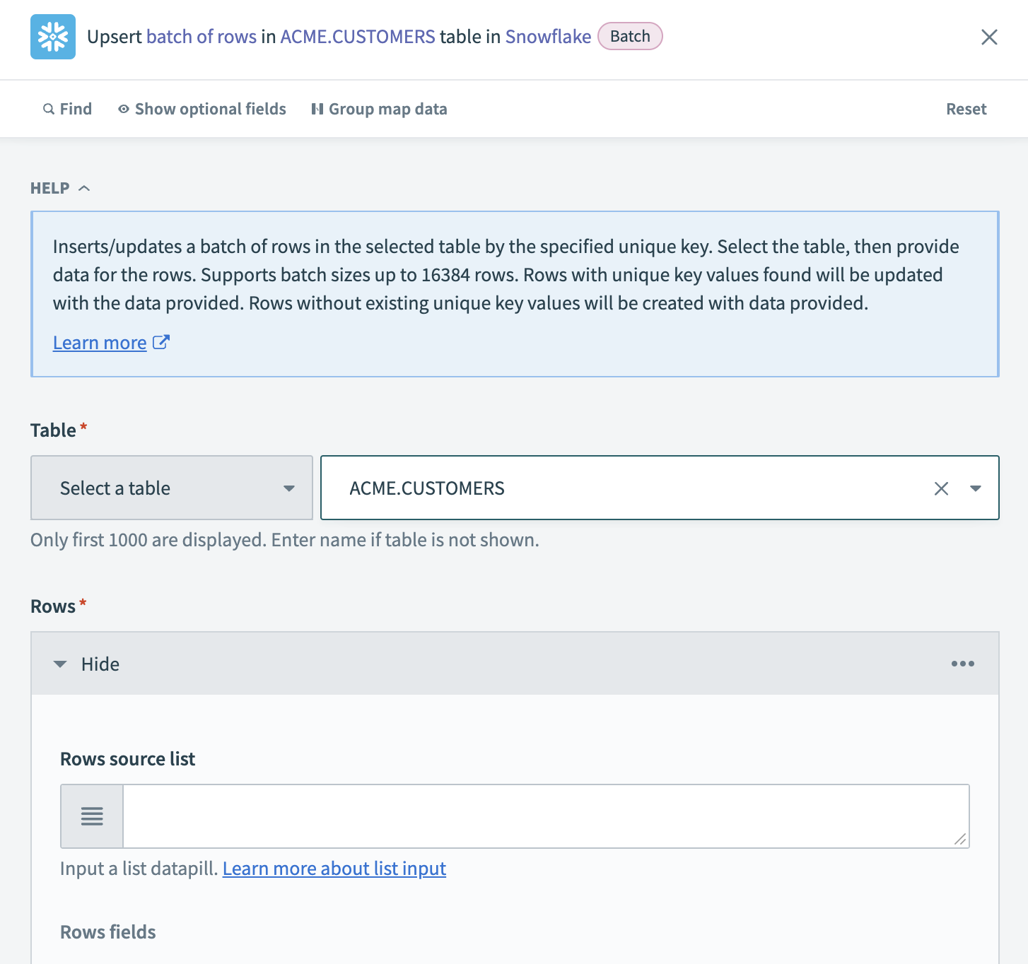Viewport: 1028px width, 964px height.
Task: Open Learn more about list input link
Action: [x=334, y=869]
